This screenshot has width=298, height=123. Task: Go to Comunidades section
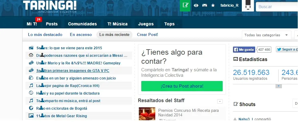point(82,24)
